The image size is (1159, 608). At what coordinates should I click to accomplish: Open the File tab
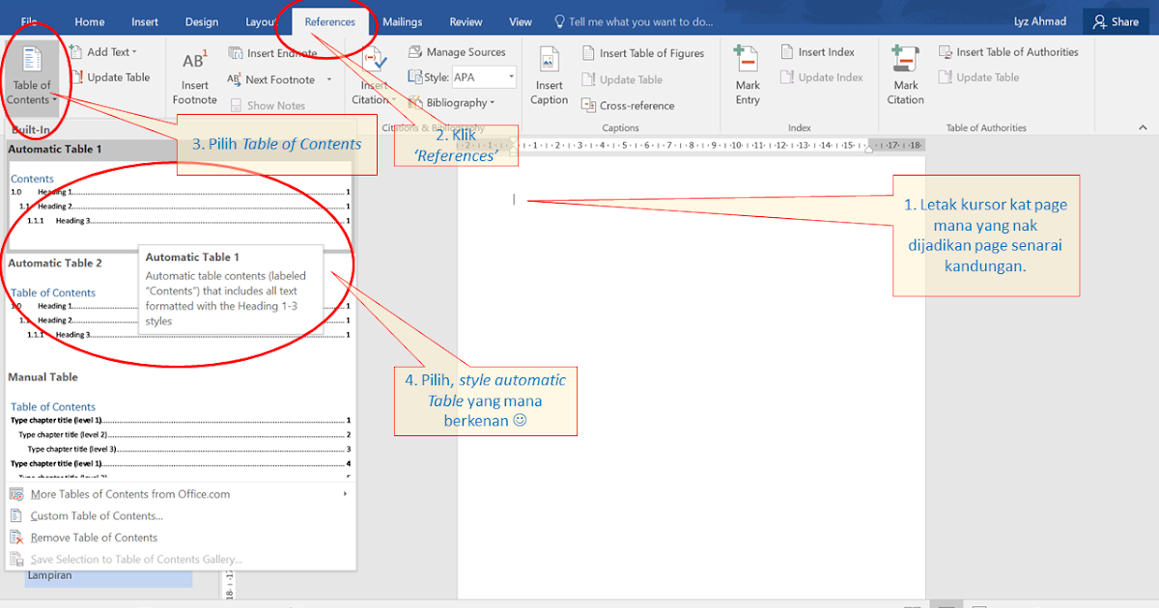click(29, 21)
